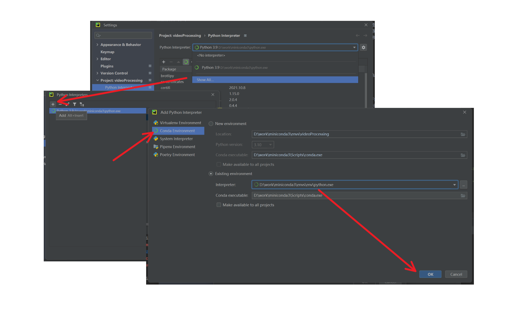This screenshot has height=313, width=510.
Task: Click the Project: videoProcessing breadcrumb in Settings
Action: tap(180, 35)
